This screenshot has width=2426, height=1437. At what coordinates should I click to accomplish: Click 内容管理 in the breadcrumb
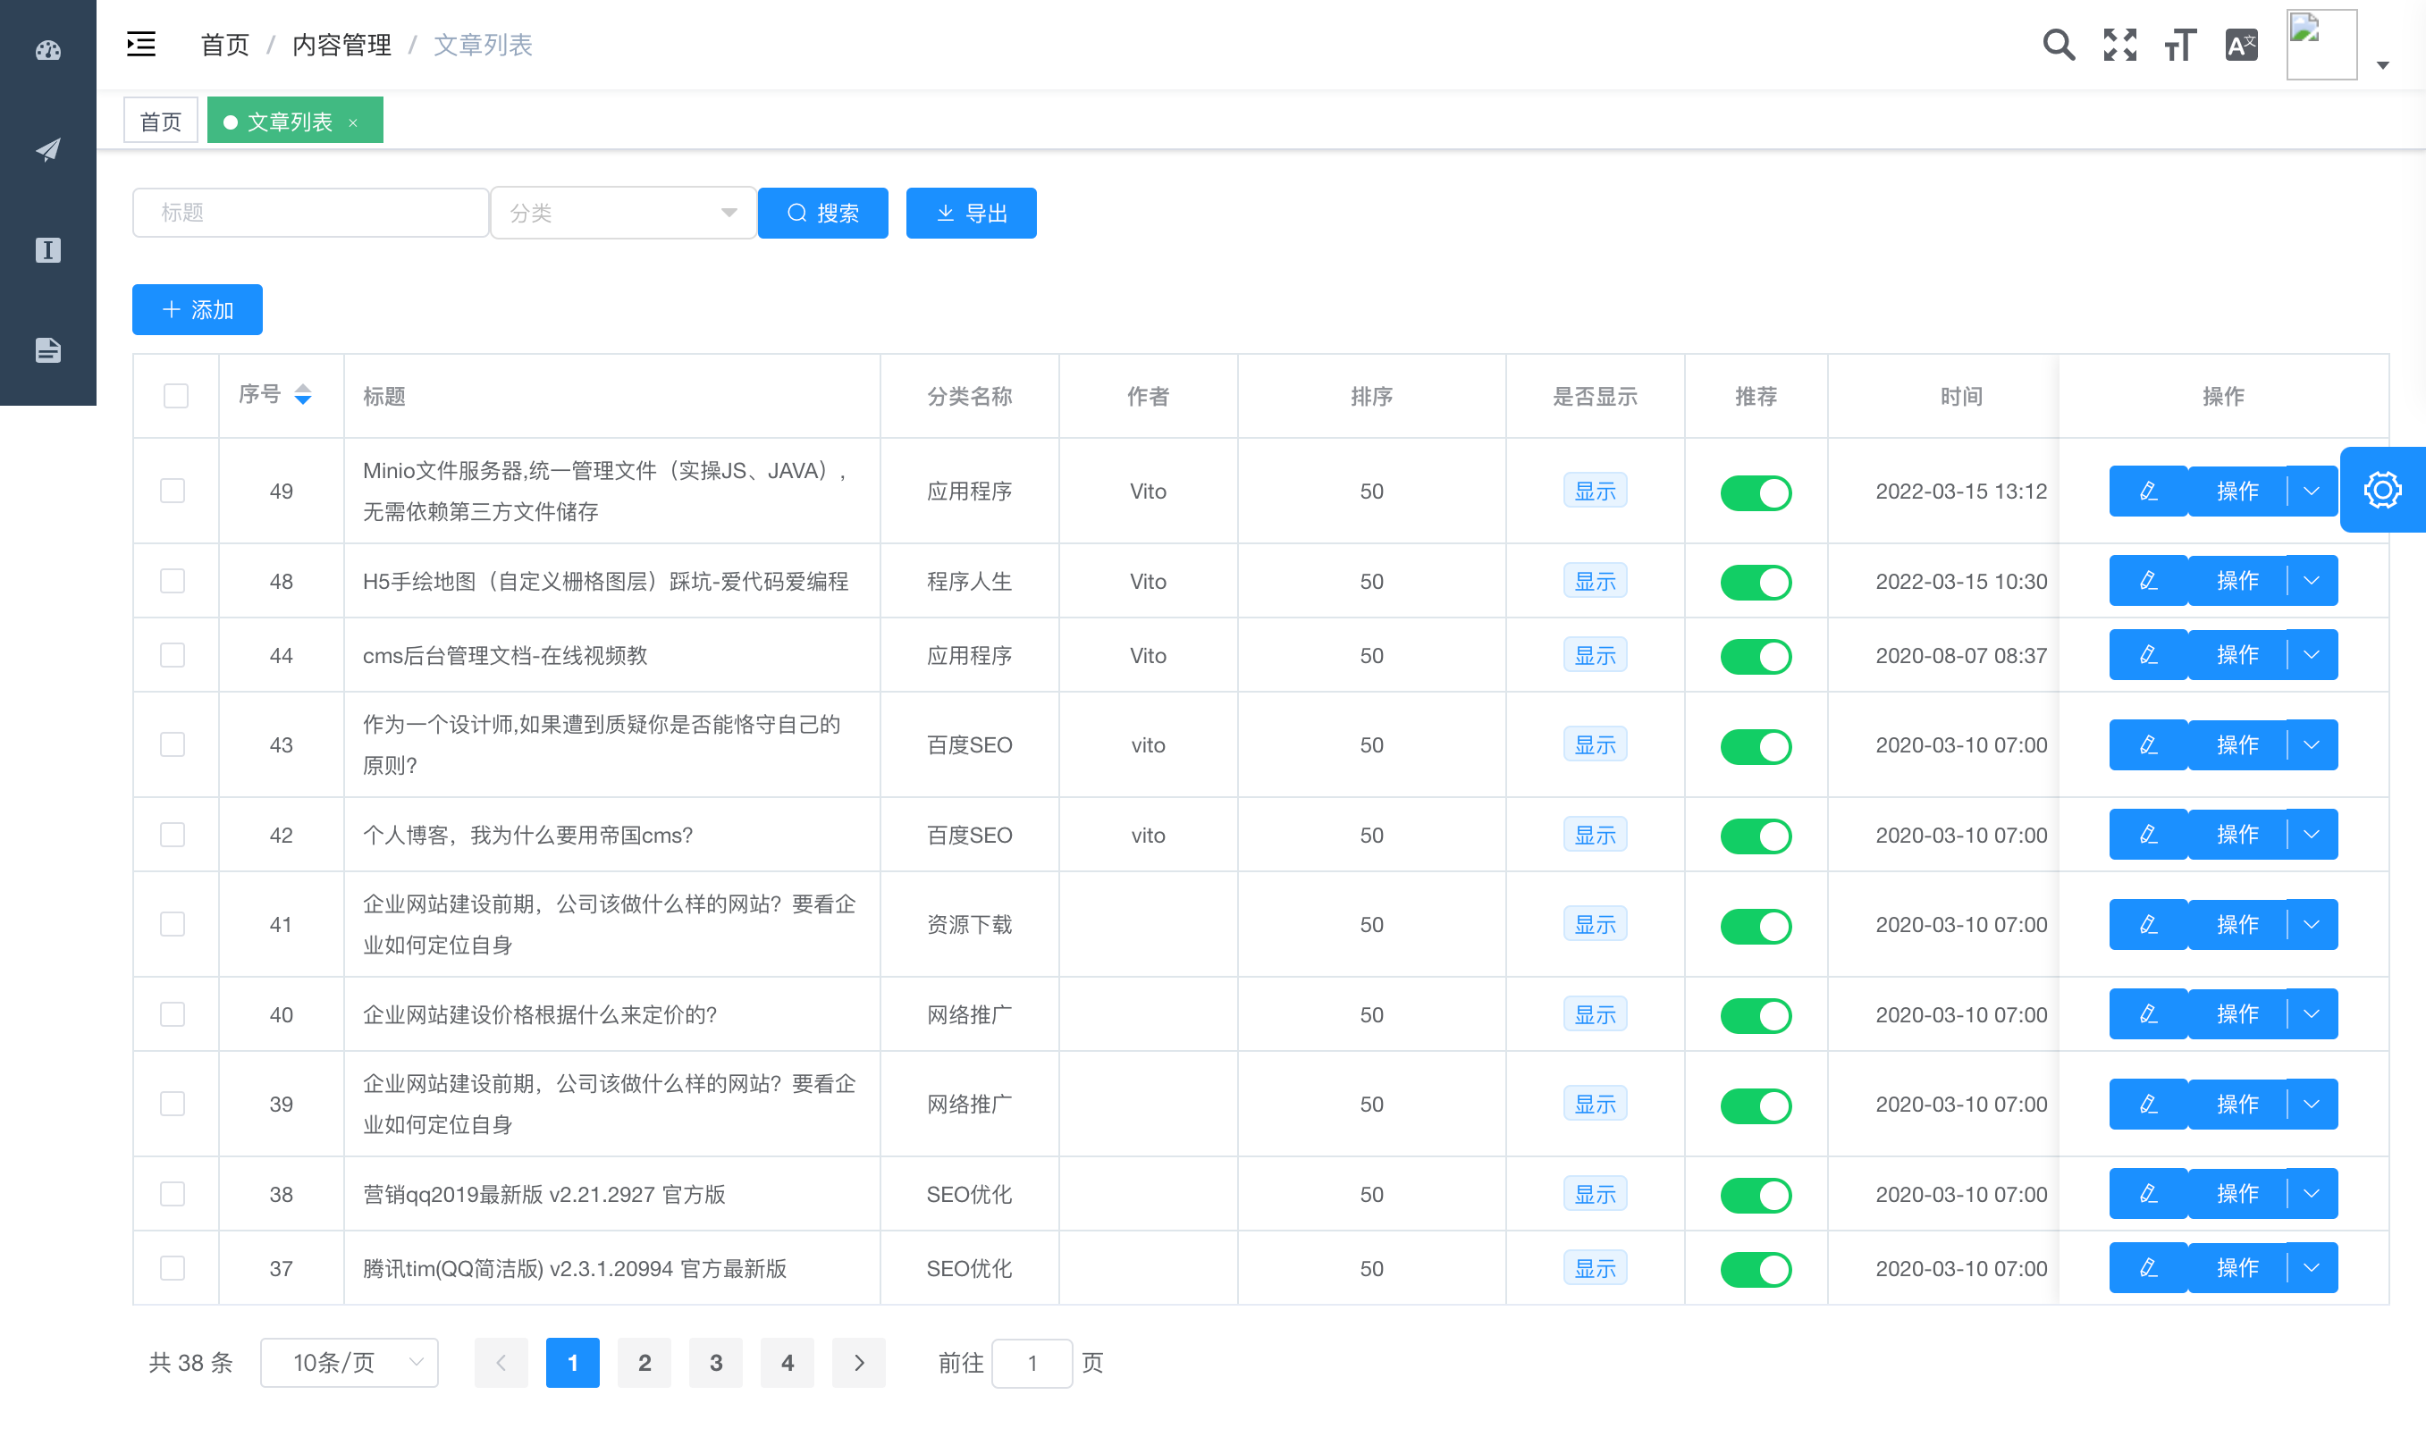click(x=341, y=45)
